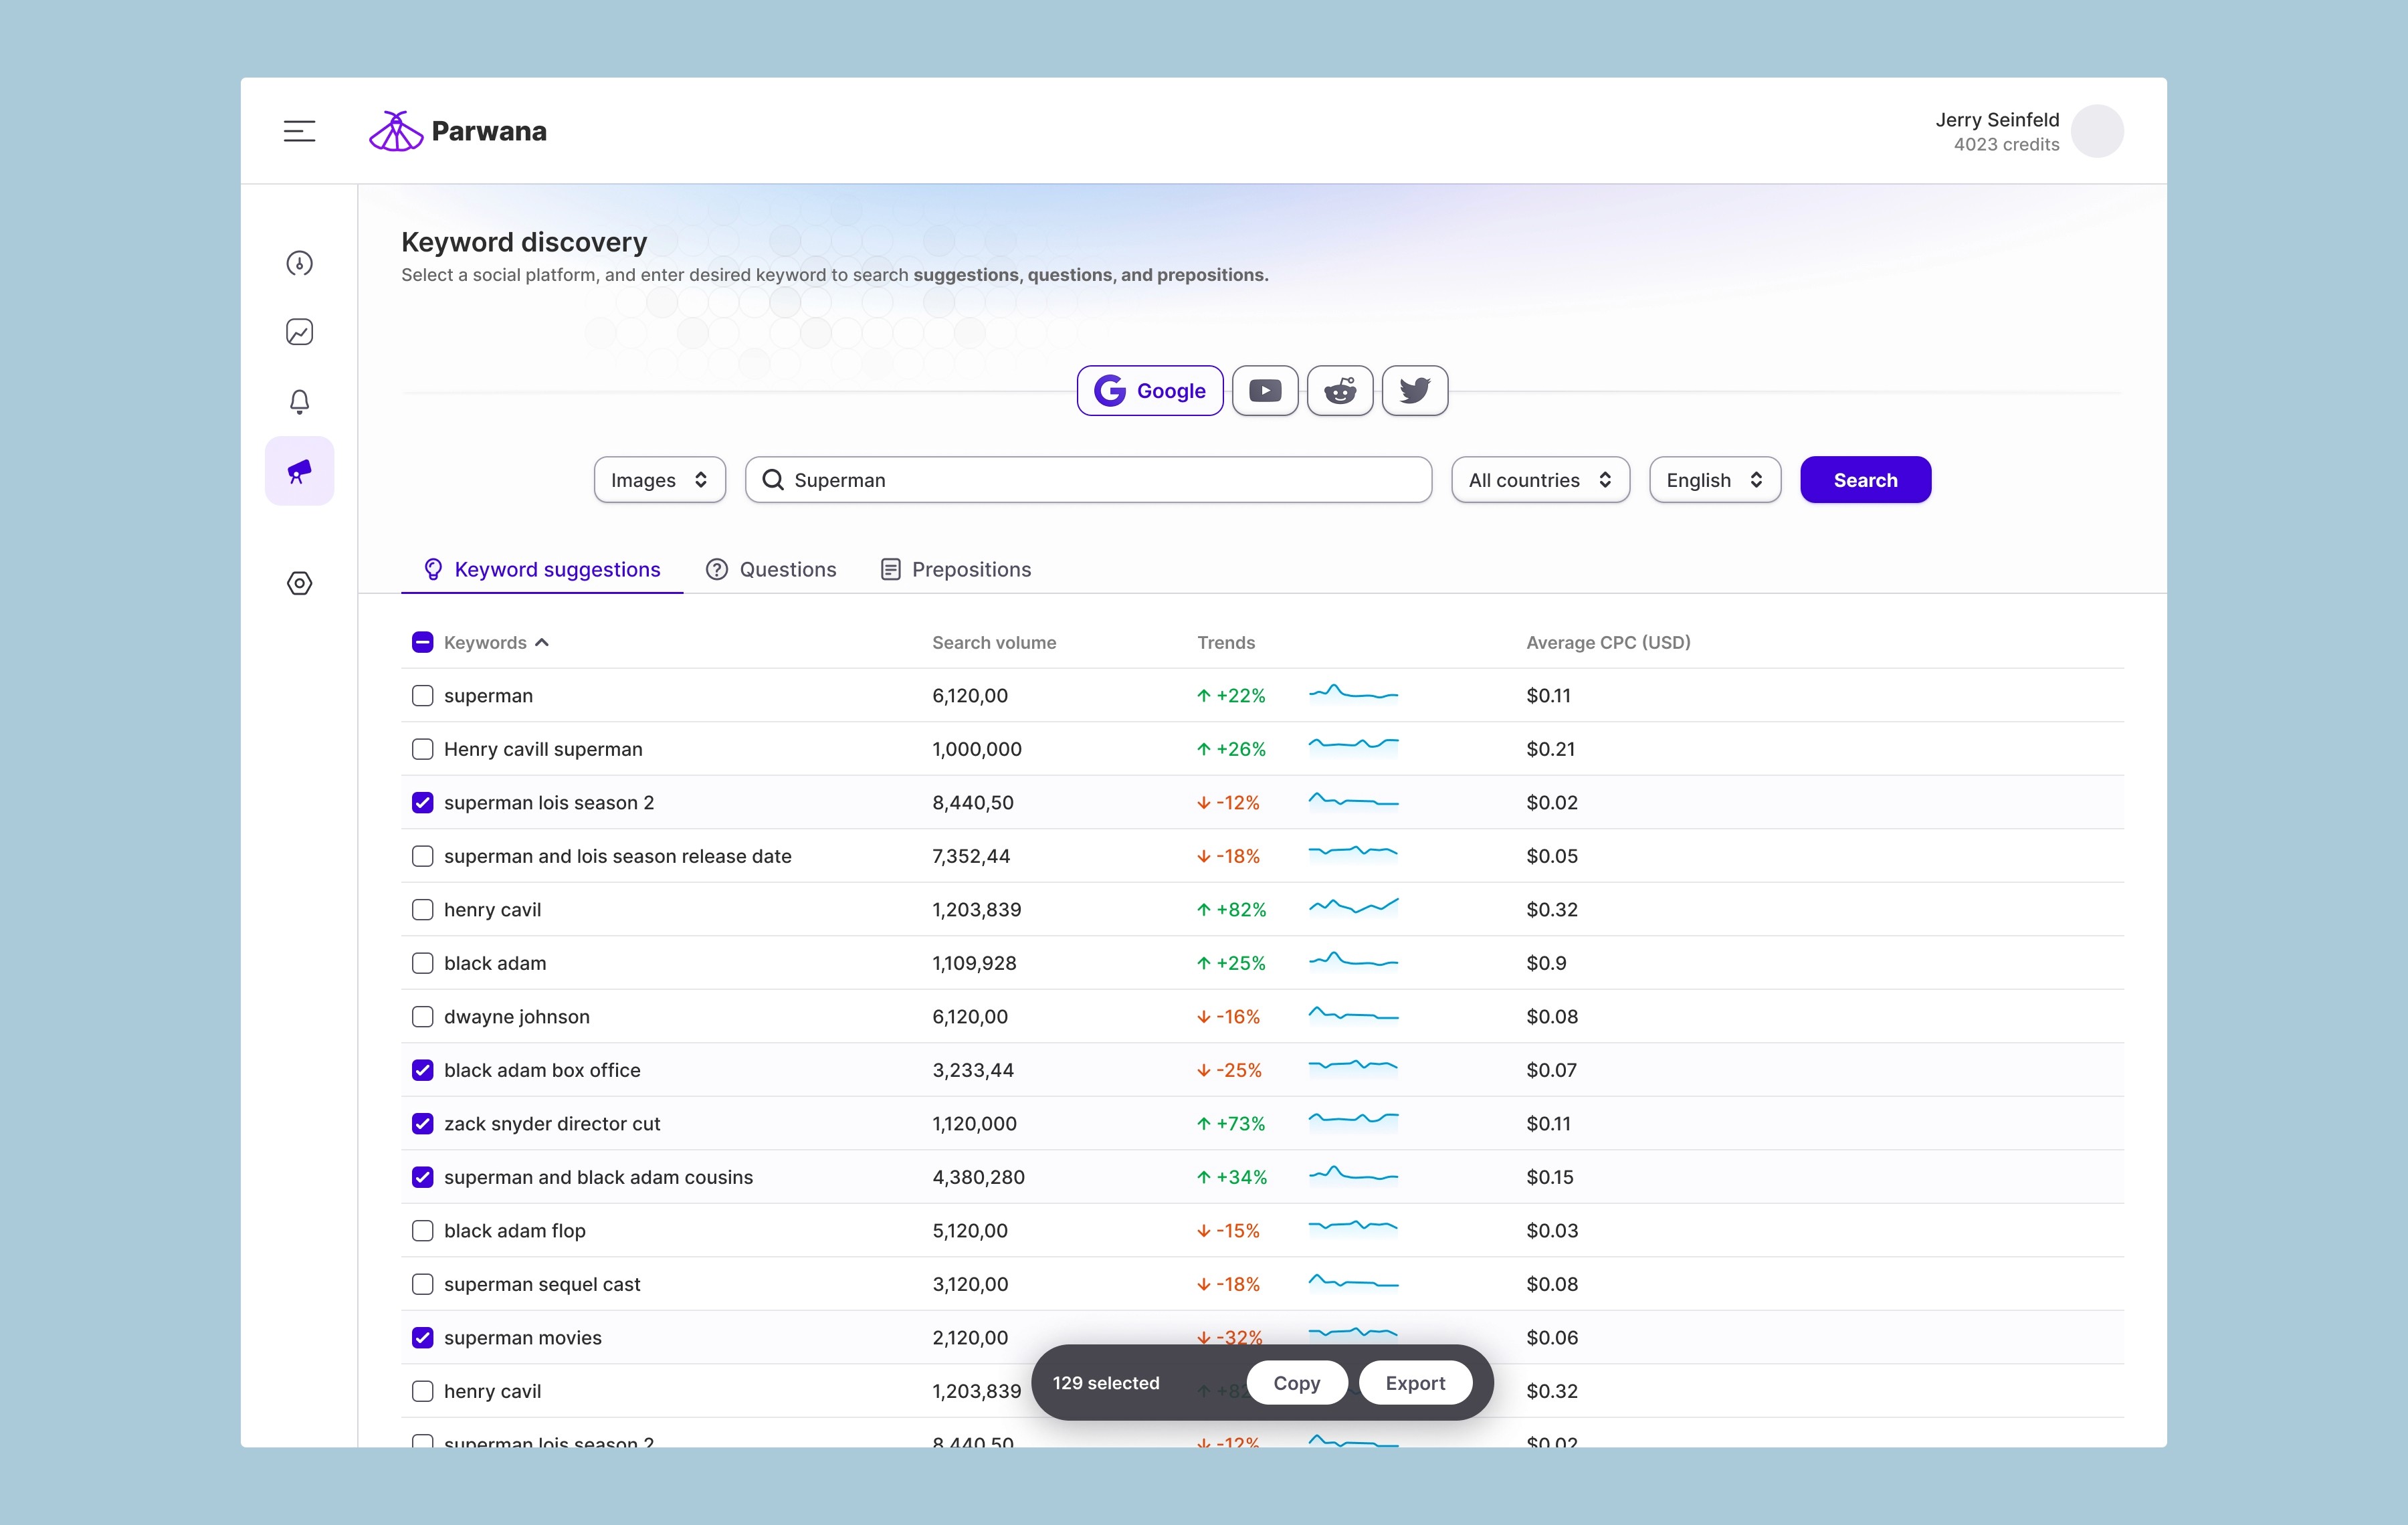Click the Export button in selection bar
2408x1525 pixels.
click(x=1415, y=1383)
